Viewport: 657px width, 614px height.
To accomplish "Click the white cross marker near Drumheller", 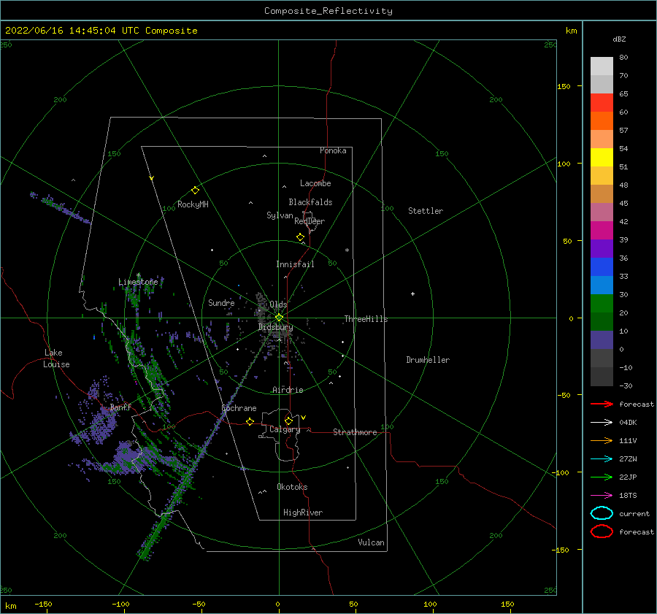I will pyautogui.click(x=412, y=293).
